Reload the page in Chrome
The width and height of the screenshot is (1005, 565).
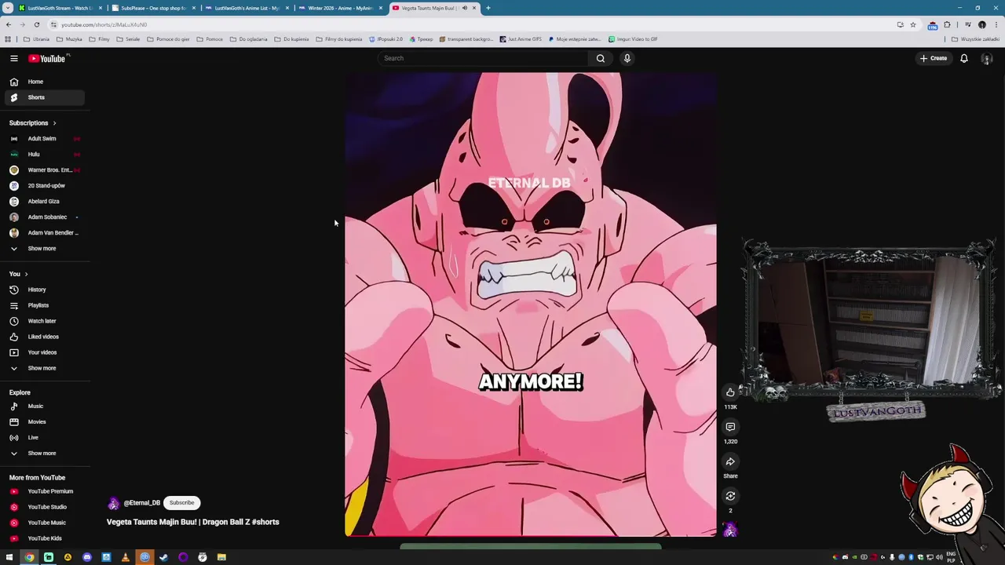pos(37,24)
